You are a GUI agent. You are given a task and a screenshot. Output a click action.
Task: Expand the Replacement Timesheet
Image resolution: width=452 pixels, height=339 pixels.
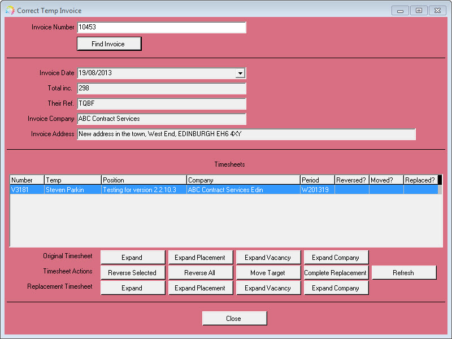coord(133,288)
